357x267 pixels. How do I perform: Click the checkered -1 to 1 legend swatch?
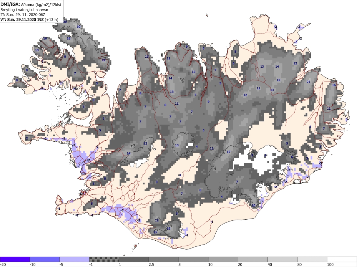point(104,259)
